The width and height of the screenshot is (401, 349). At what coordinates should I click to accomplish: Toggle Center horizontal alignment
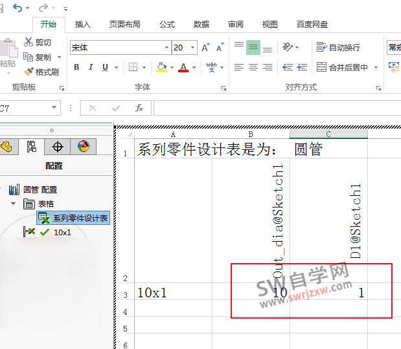tap(253, 67)
